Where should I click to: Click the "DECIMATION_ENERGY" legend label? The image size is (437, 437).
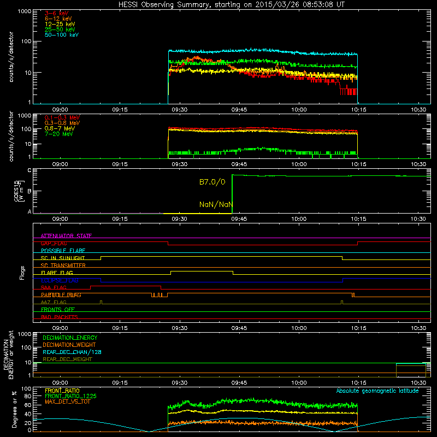tap(70, 338)
